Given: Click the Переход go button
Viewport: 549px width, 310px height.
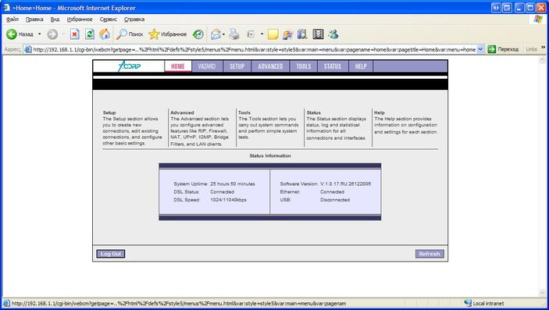Looking at the screenshot, I should 504,49.
